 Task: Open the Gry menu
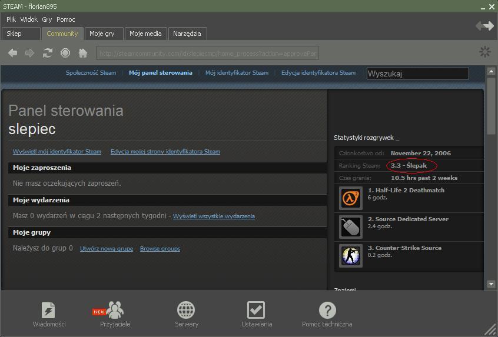pyautogui.click(x=47, y=19)
